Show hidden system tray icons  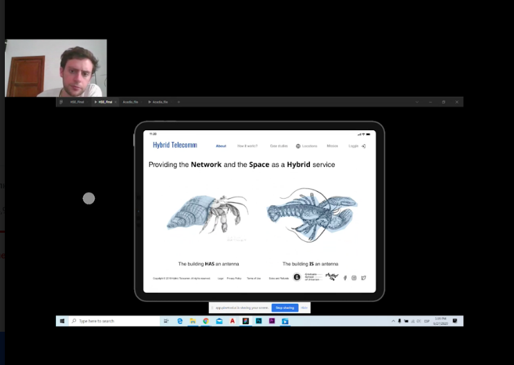click(x=393, y=321)
